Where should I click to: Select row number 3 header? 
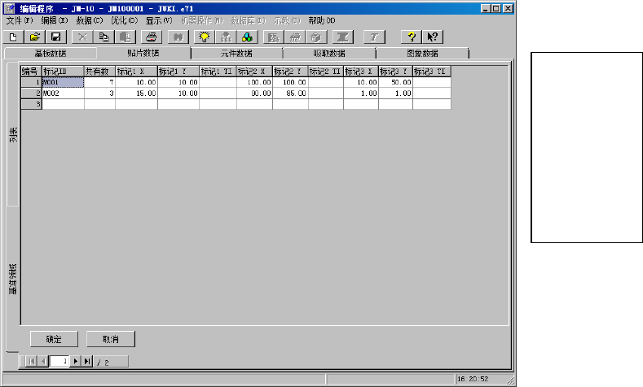(x=32, y=104)
